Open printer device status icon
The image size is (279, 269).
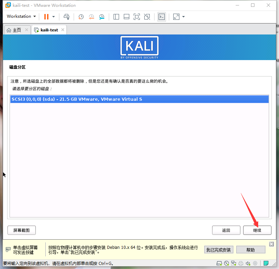pos(241,263)
